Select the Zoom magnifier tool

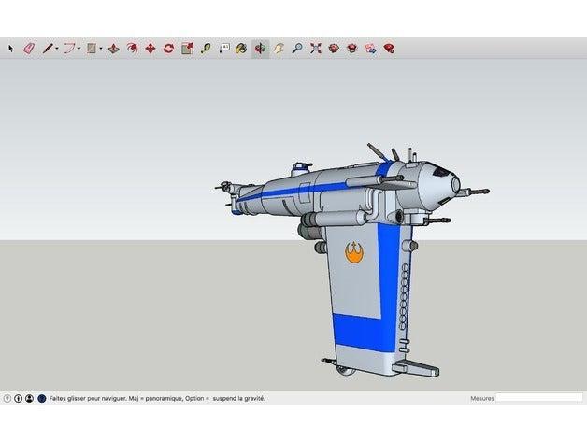(x=297, y=49)
